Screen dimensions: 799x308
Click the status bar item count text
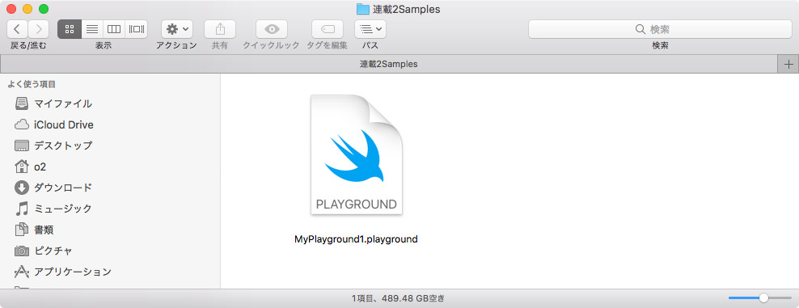(399, 298)
